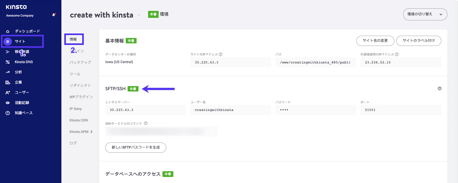This screenshot has height=183, width=458.
Task: Click the ユーザー add-user icon
Action: [8, 92]
